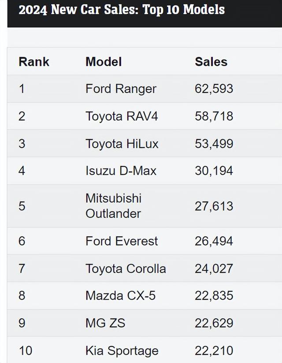
Task: Click the Toyota RAV4 model name
Action: (122, 116)
